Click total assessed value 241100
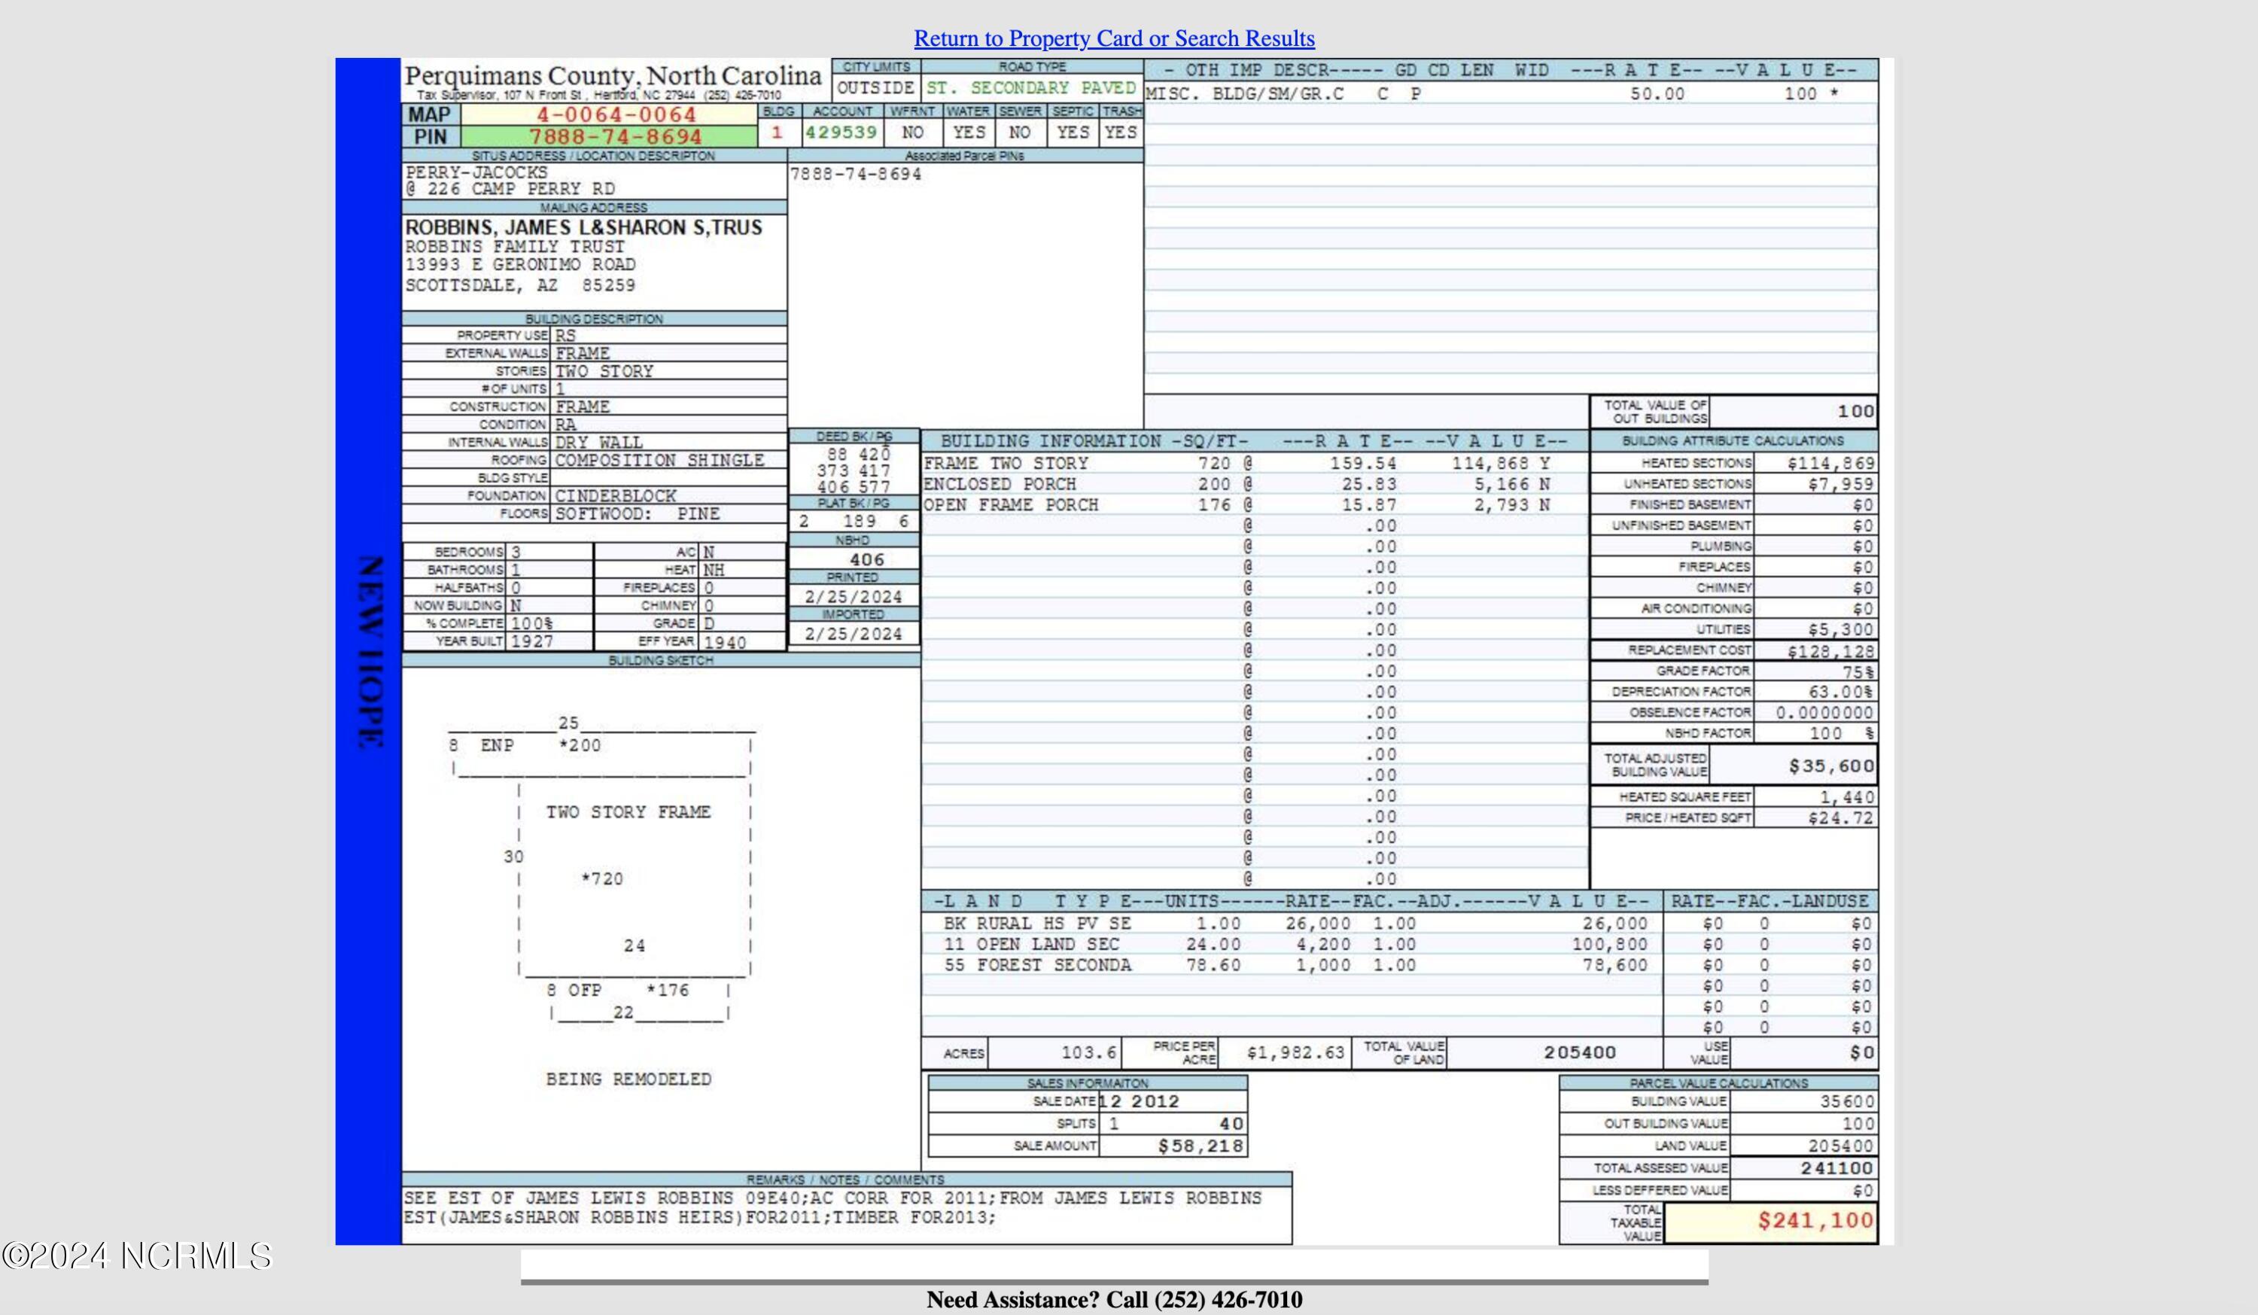This screenshot has width=2258, height=1315. pos(1837,1168)
